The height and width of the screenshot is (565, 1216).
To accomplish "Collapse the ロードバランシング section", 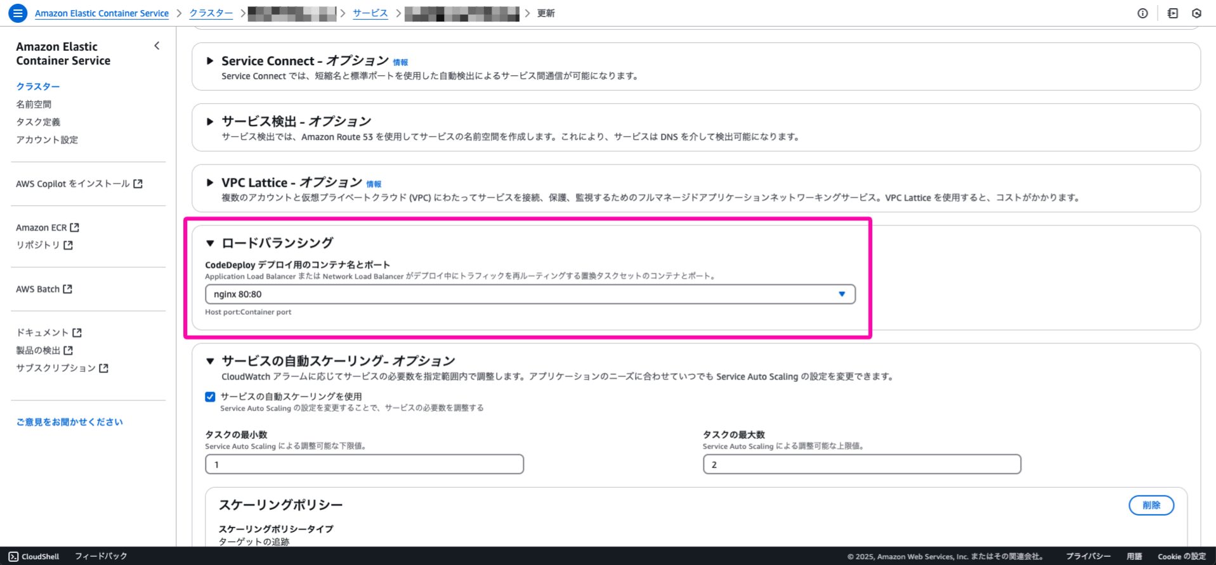I will [x=210, y=243].
